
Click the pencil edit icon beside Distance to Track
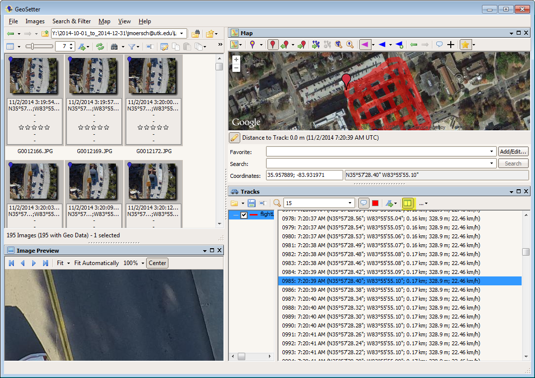pos(234,138)
